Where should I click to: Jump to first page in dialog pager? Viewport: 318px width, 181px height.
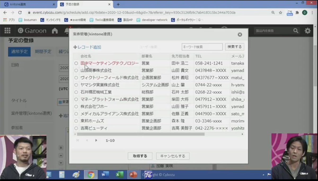78,140
